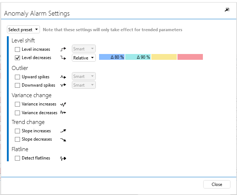Click the level increase step-up arrow icon
Screen dimensions: 237x195
pos(63,49)
